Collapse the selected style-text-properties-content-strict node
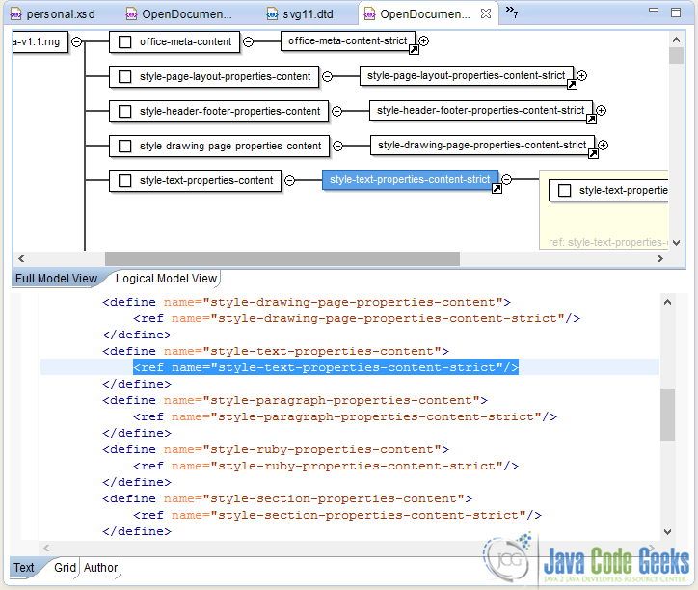Viewport: 698px width, 590px height. click(506, 180)
